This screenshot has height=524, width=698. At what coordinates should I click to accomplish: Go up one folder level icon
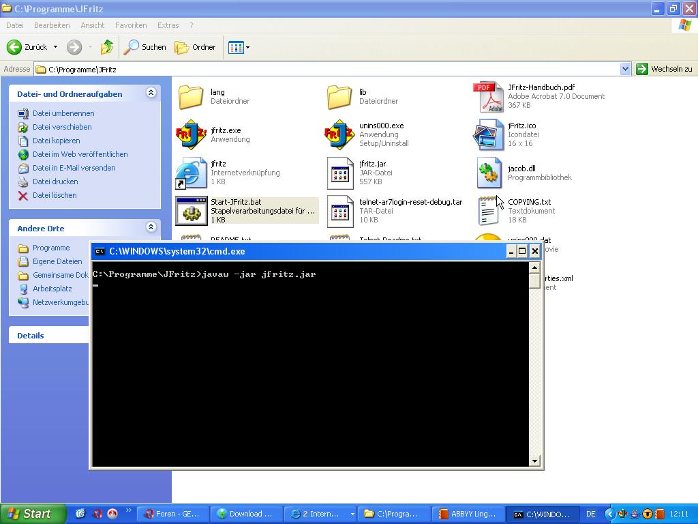pos(107,47)
